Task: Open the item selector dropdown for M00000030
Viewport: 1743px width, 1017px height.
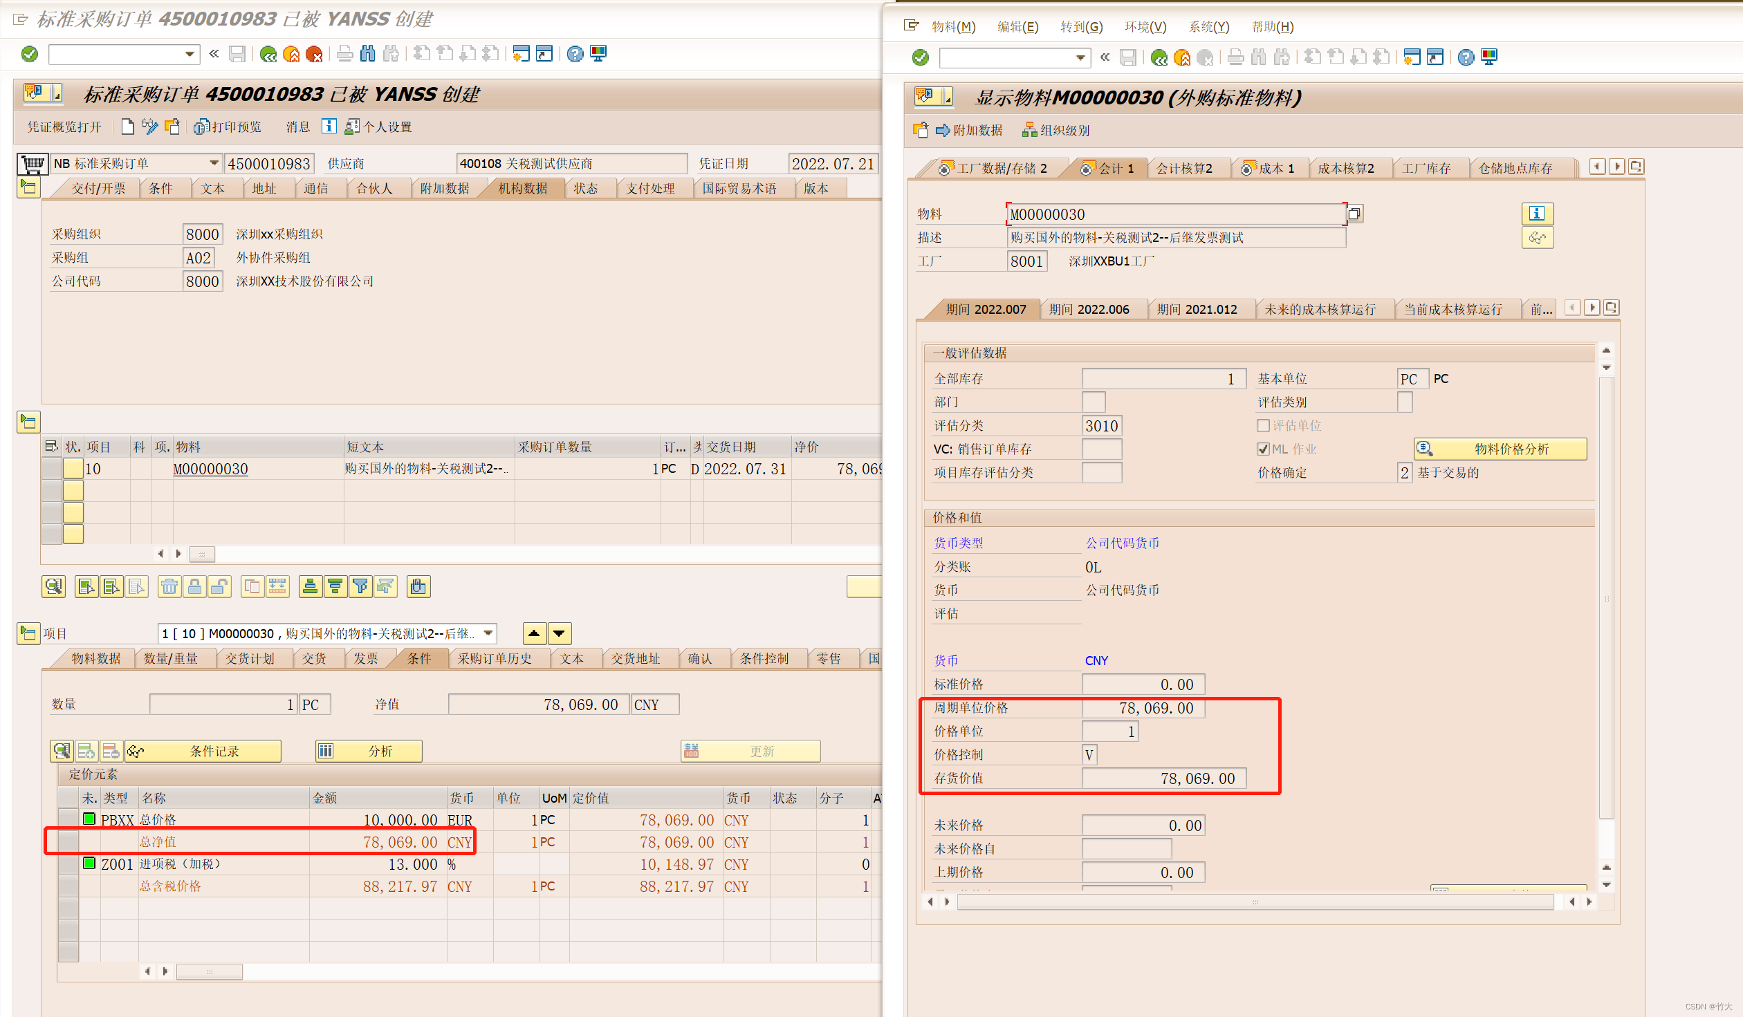Action: click(488, 633)
